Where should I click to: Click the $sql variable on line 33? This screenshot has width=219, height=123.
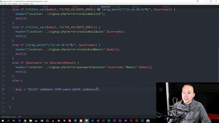18,90
